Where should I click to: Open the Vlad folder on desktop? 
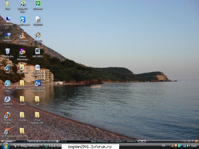pos(7,5)
